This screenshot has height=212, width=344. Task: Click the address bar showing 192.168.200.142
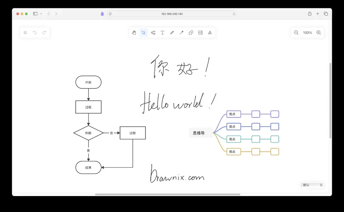(172, 14)
